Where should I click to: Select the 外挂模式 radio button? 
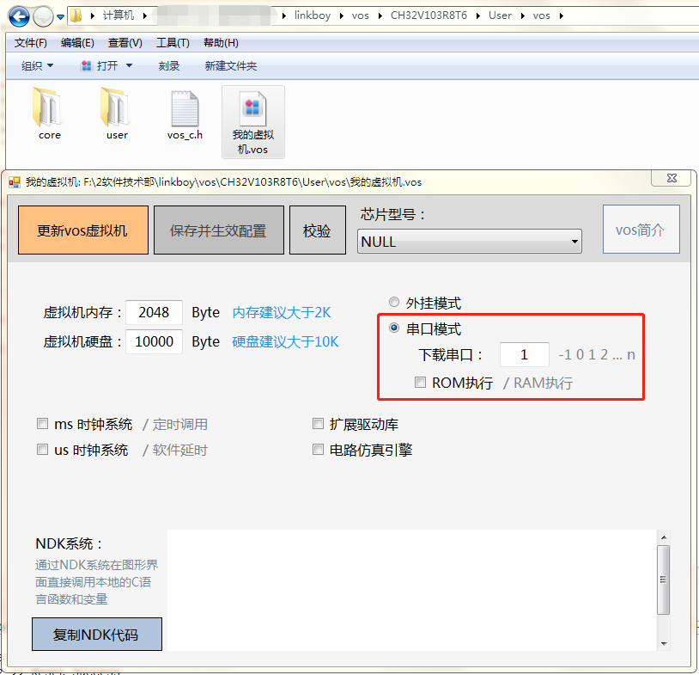click(393, 302)
